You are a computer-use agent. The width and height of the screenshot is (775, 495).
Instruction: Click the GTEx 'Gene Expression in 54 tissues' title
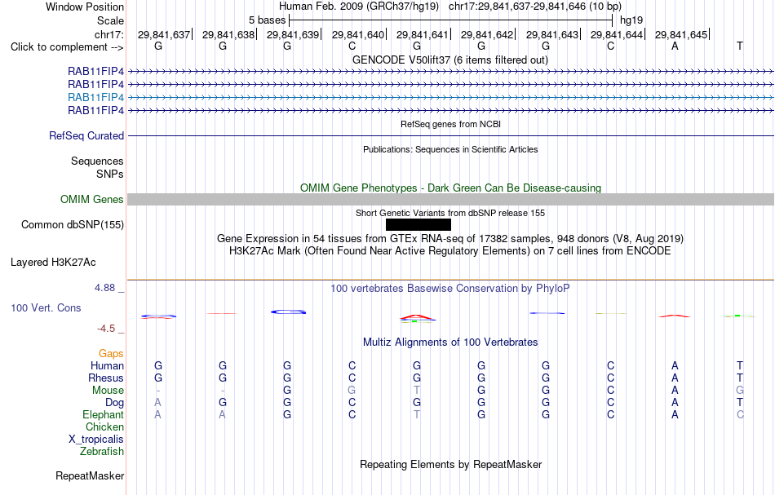click(450, 239)
